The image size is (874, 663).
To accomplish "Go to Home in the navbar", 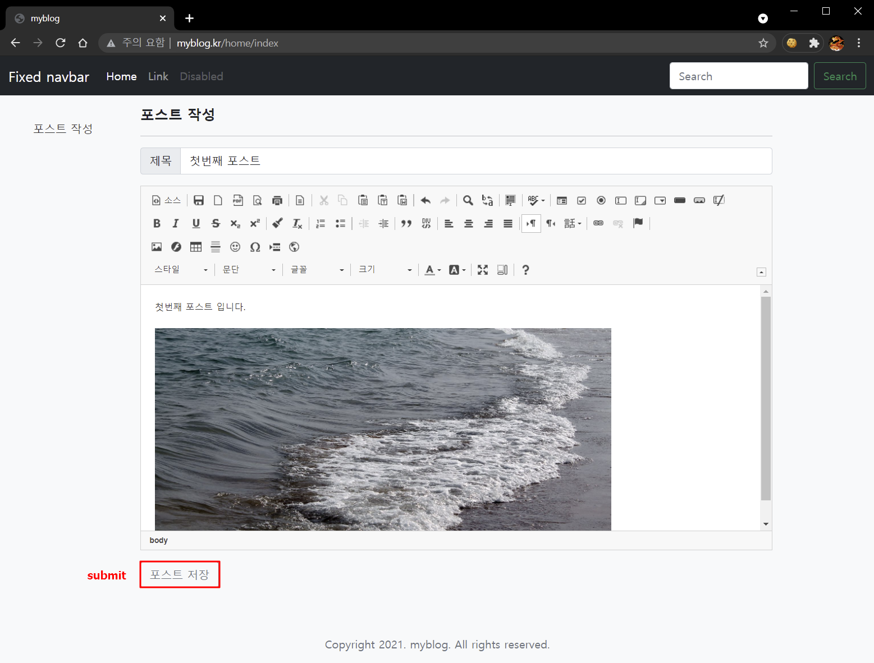I will pos(121,76).
